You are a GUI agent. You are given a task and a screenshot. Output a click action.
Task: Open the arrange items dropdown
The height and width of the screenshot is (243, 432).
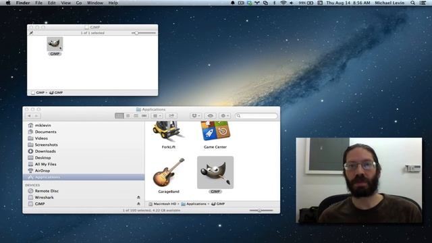[x=157, y=115]
